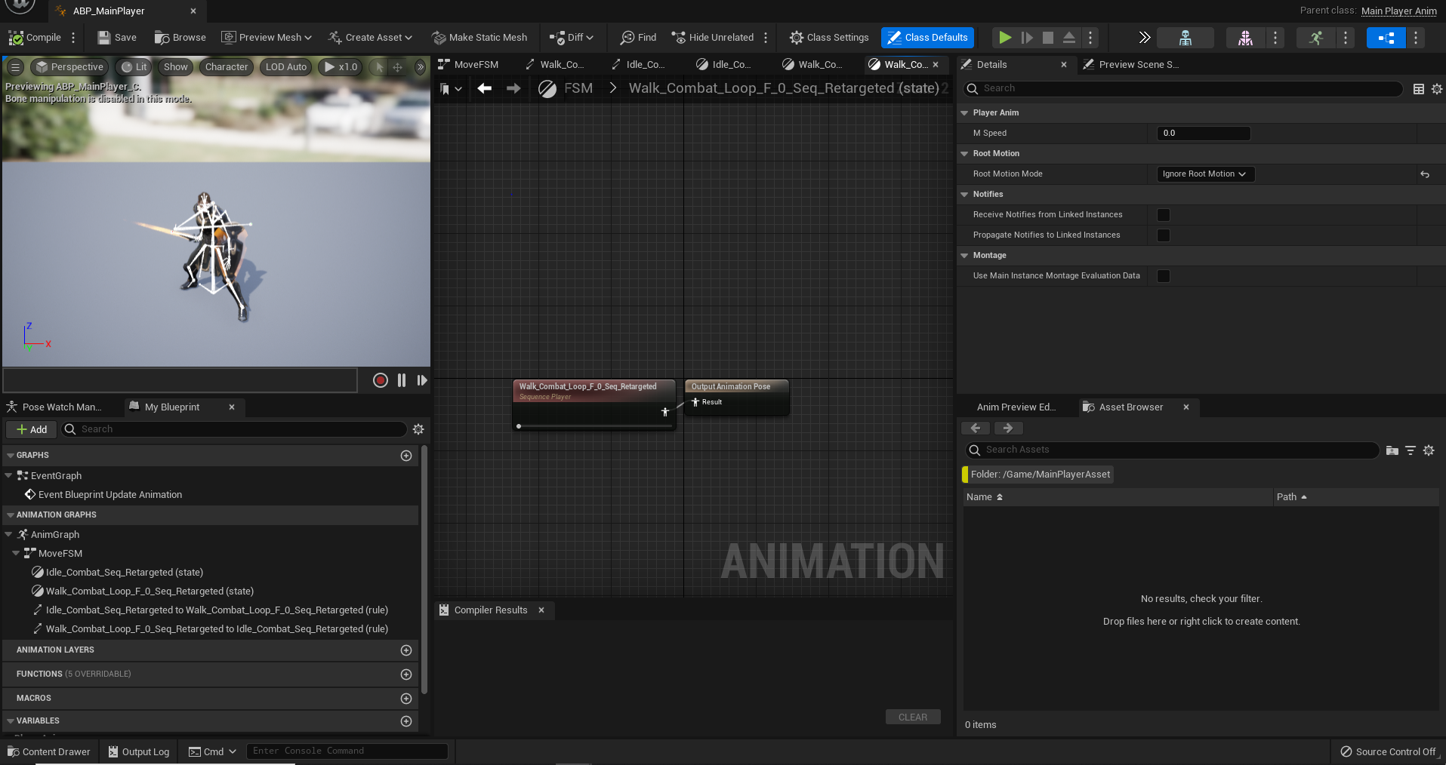This screenshot has width=1446, height=765.
Task: Edit the M Speed value field
Action: [x=1204, y=133]
